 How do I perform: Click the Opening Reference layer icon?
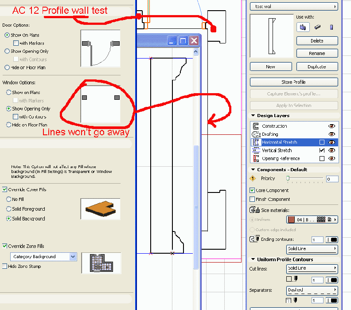[256, 158]
